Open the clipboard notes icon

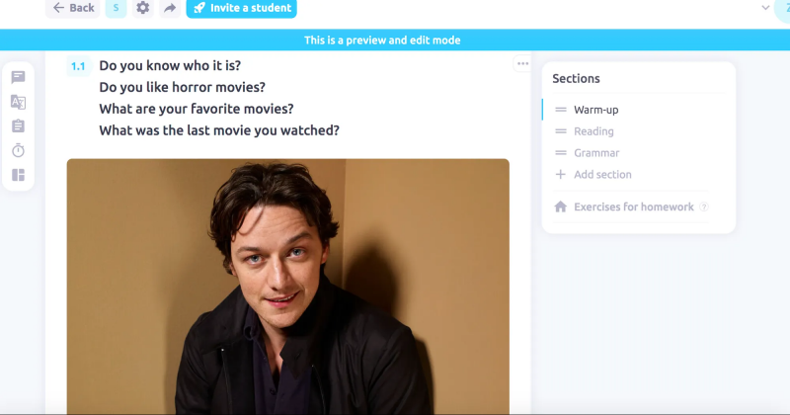(x=18, y=126)
